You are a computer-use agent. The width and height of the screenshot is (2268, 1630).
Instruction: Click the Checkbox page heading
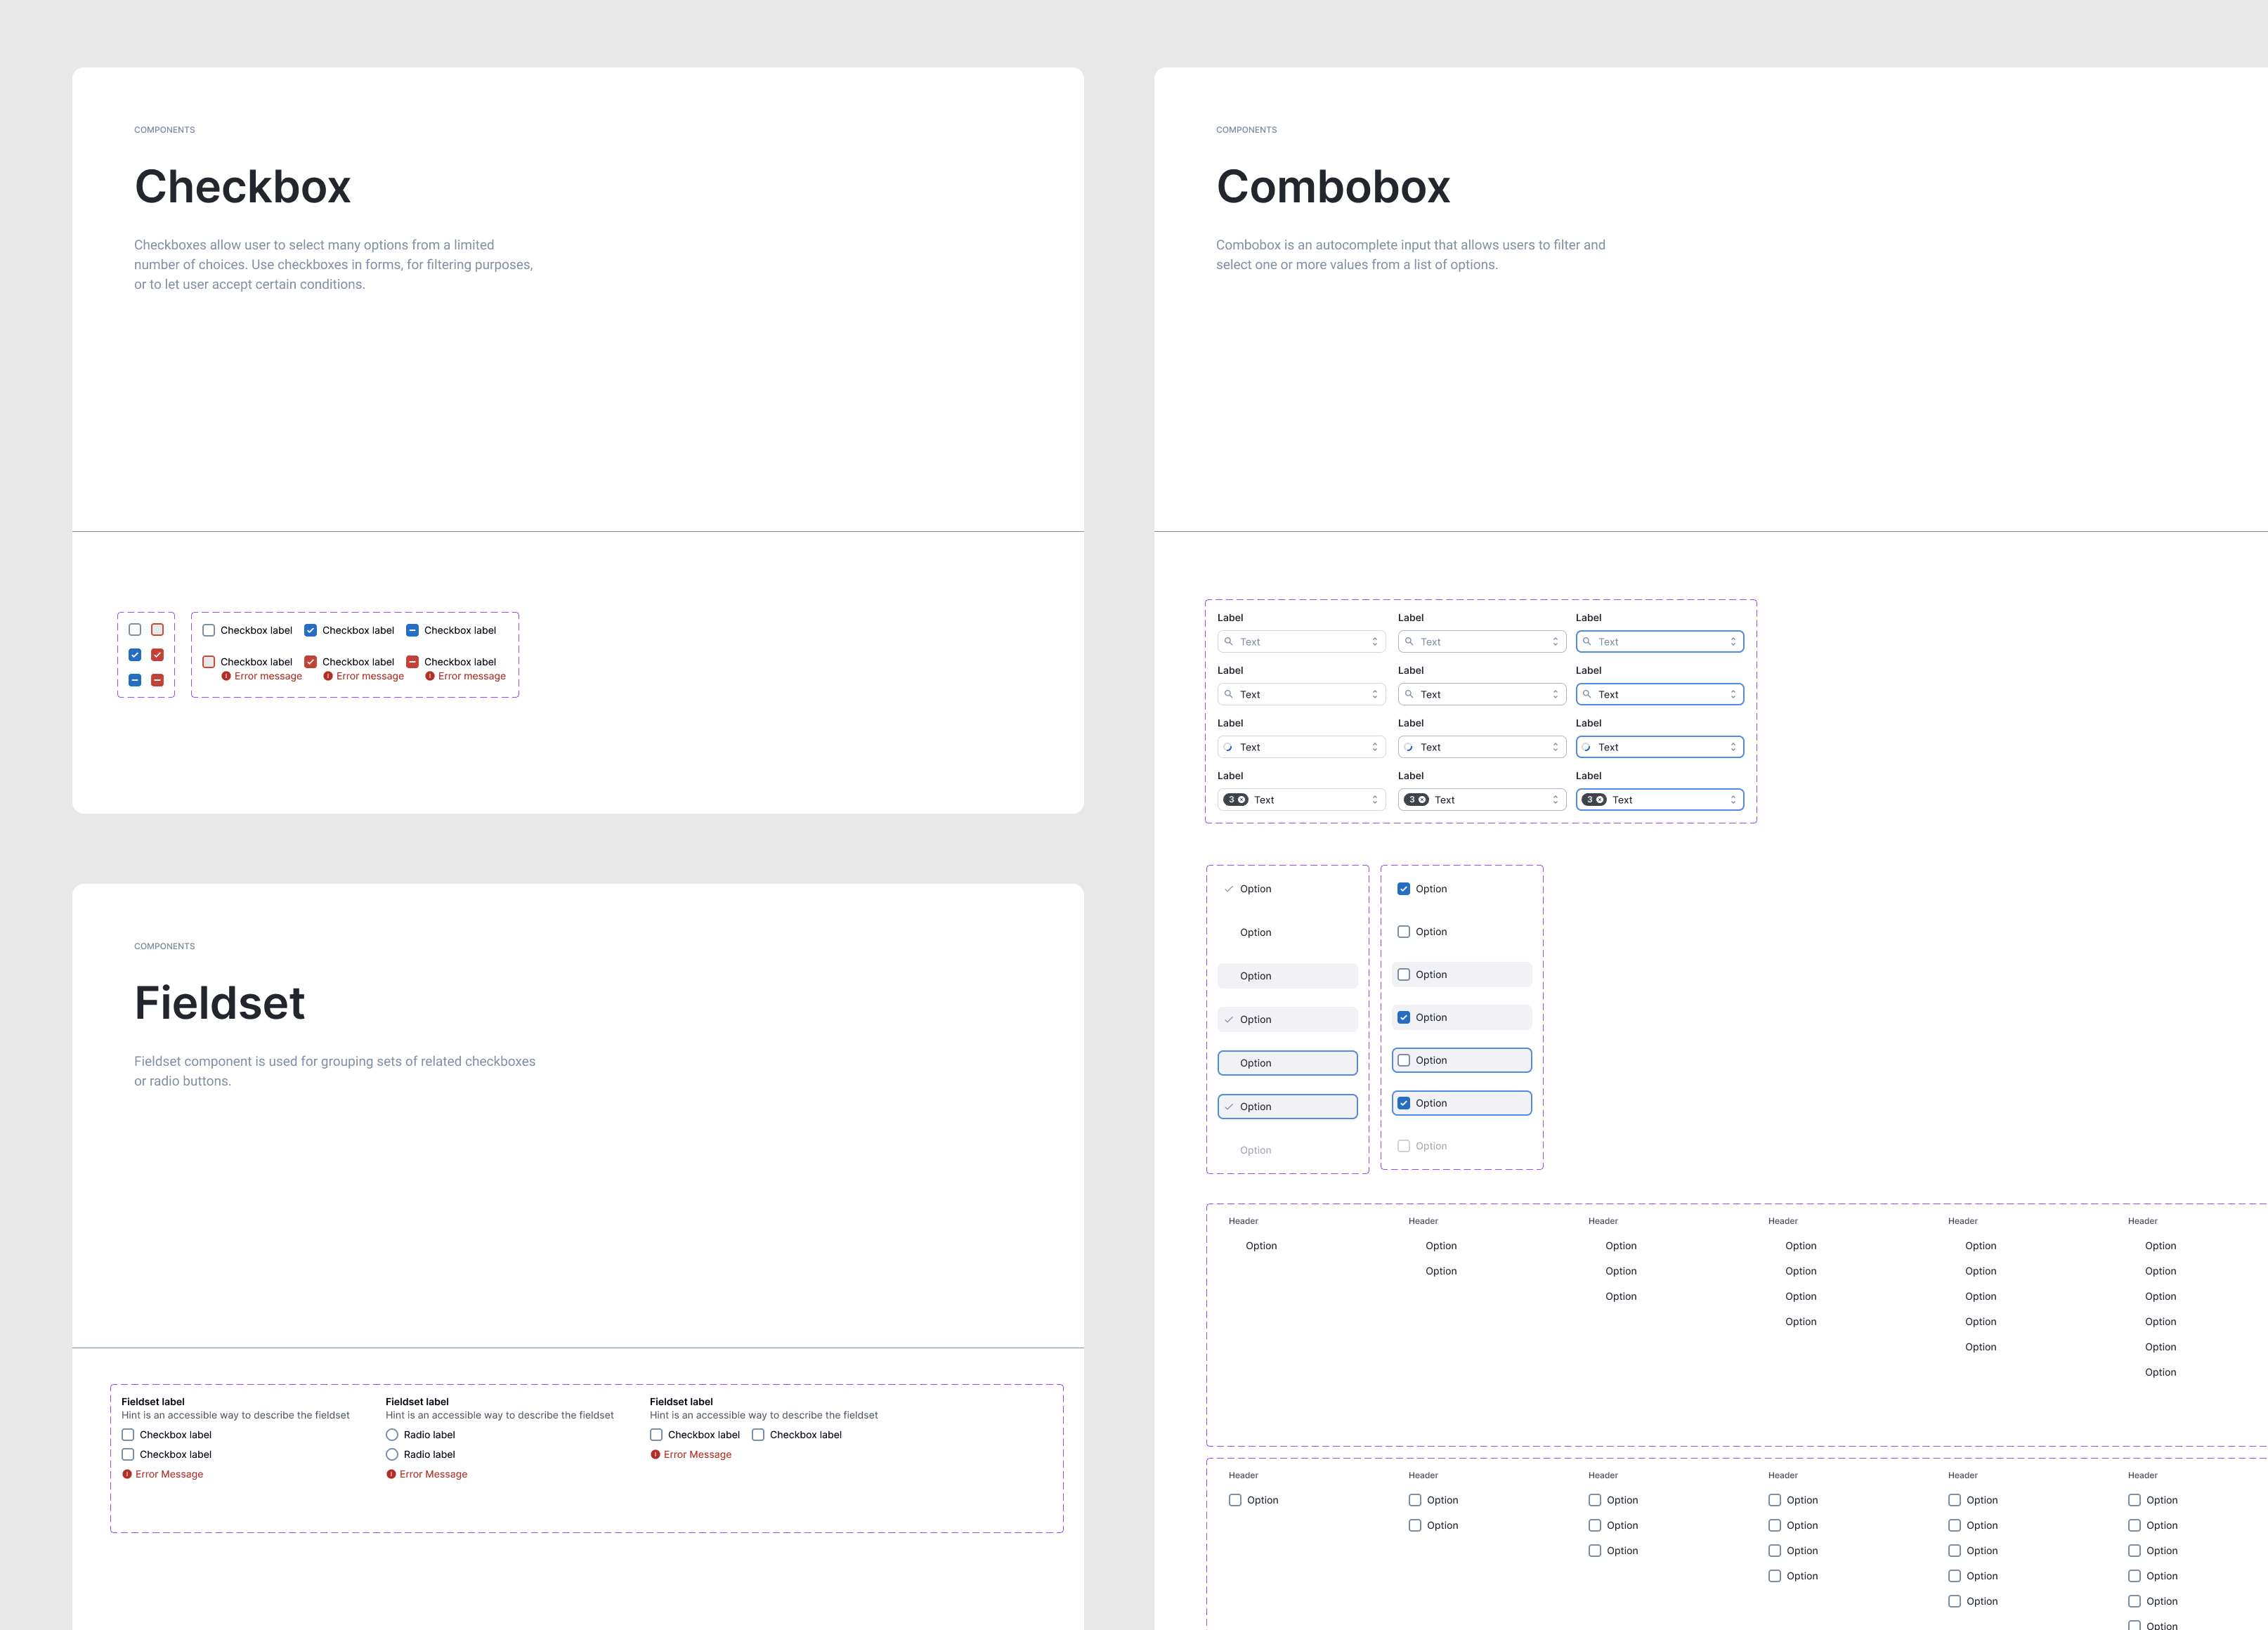(x=243, y=187)
